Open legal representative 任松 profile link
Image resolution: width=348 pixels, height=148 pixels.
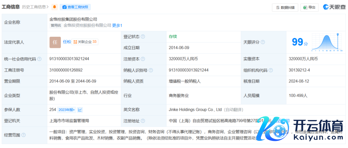[x=67, y=42]
